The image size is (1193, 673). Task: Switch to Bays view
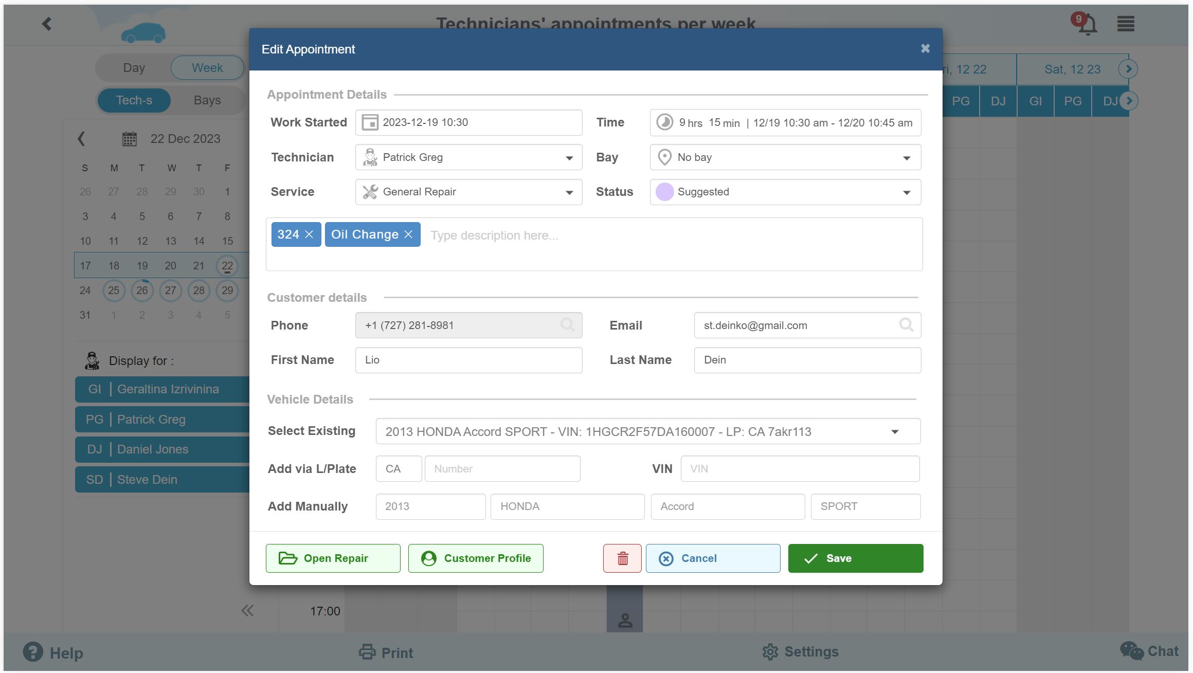[x=207, y=100]
